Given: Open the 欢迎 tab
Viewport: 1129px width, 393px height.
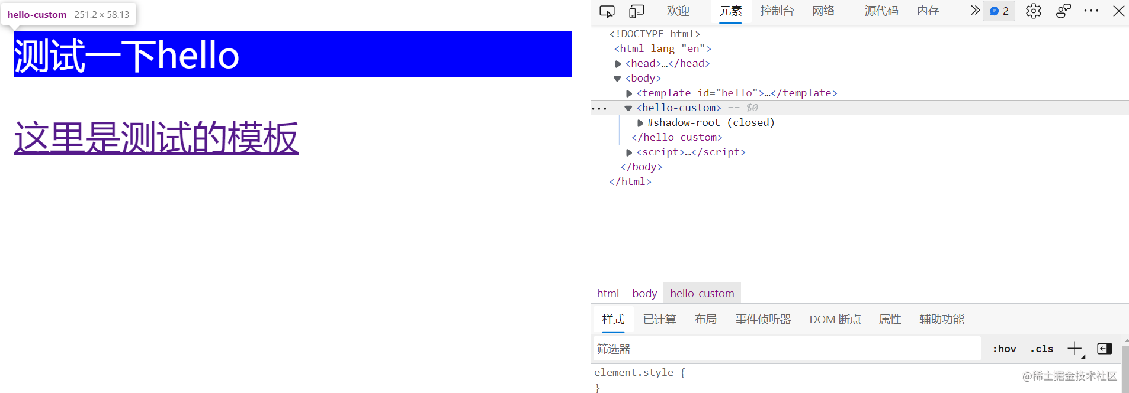Looking at the screenshot, I should click(678, 11).
